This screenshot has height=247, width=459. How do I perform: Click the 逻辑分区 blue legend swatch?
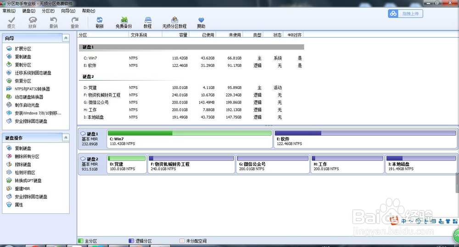click(x=131, y=241)
